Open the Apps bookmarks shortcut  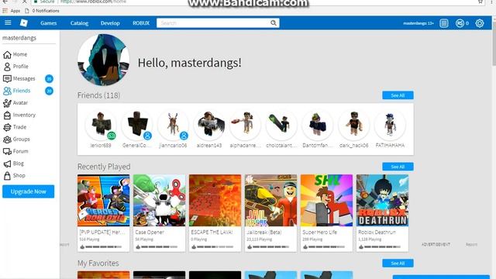12,11
